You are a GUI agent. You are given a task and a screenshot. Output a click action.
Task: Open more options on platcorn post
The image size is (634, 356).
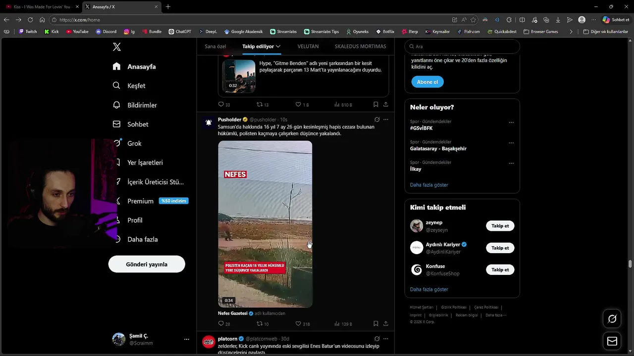coord(386,339)
